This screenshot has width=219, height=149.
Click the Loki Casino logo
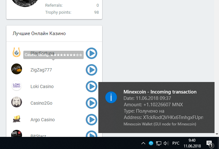(x=17, y=86)
